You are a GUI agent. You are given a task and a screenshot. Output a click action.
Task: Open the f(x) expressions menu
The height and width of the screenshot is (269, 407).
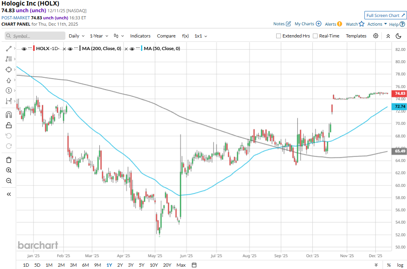[x=185, y=36]
